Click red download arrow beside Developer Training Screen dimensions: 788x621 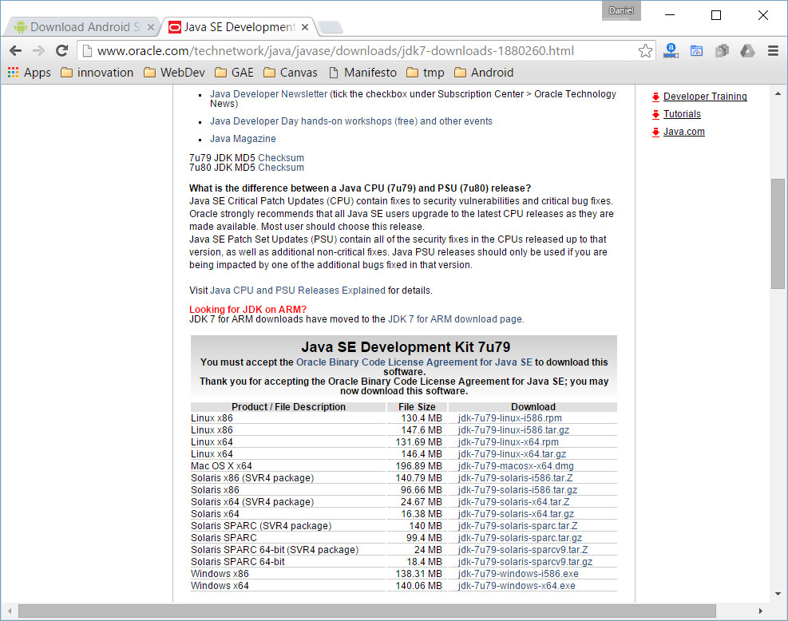pos(655,97)
